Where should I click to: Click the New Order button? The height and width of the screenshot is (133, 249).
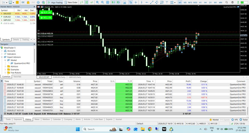[x=71, y=2]
